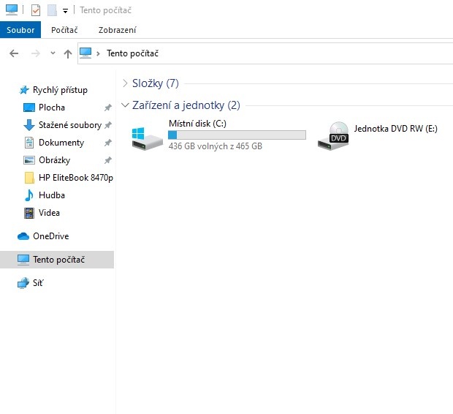Click the Hudba music note icon
The image size is (453, 414).
(29, 195)
